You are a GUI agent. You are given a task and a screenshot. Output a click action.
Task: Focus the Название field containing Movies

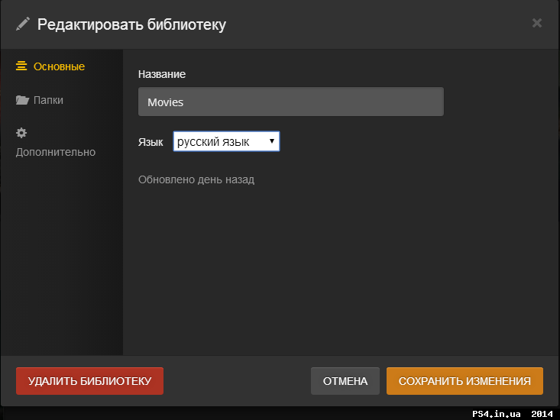tap(290, 102)
